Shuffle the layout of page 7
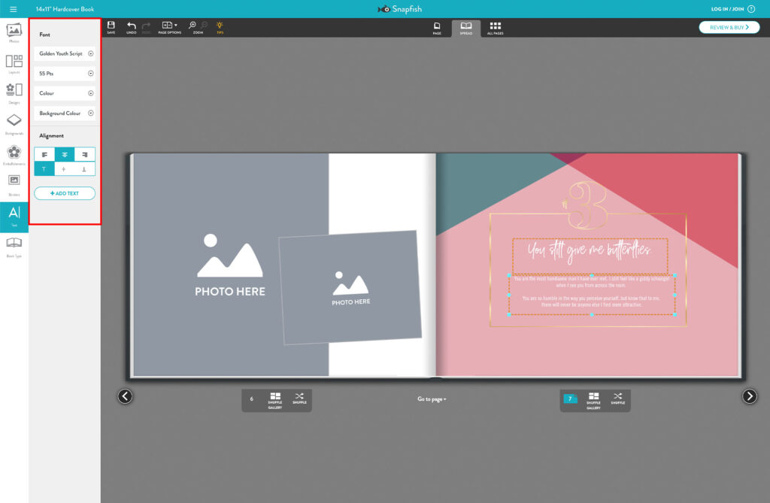The image size is (770, 503). (617, 398)
